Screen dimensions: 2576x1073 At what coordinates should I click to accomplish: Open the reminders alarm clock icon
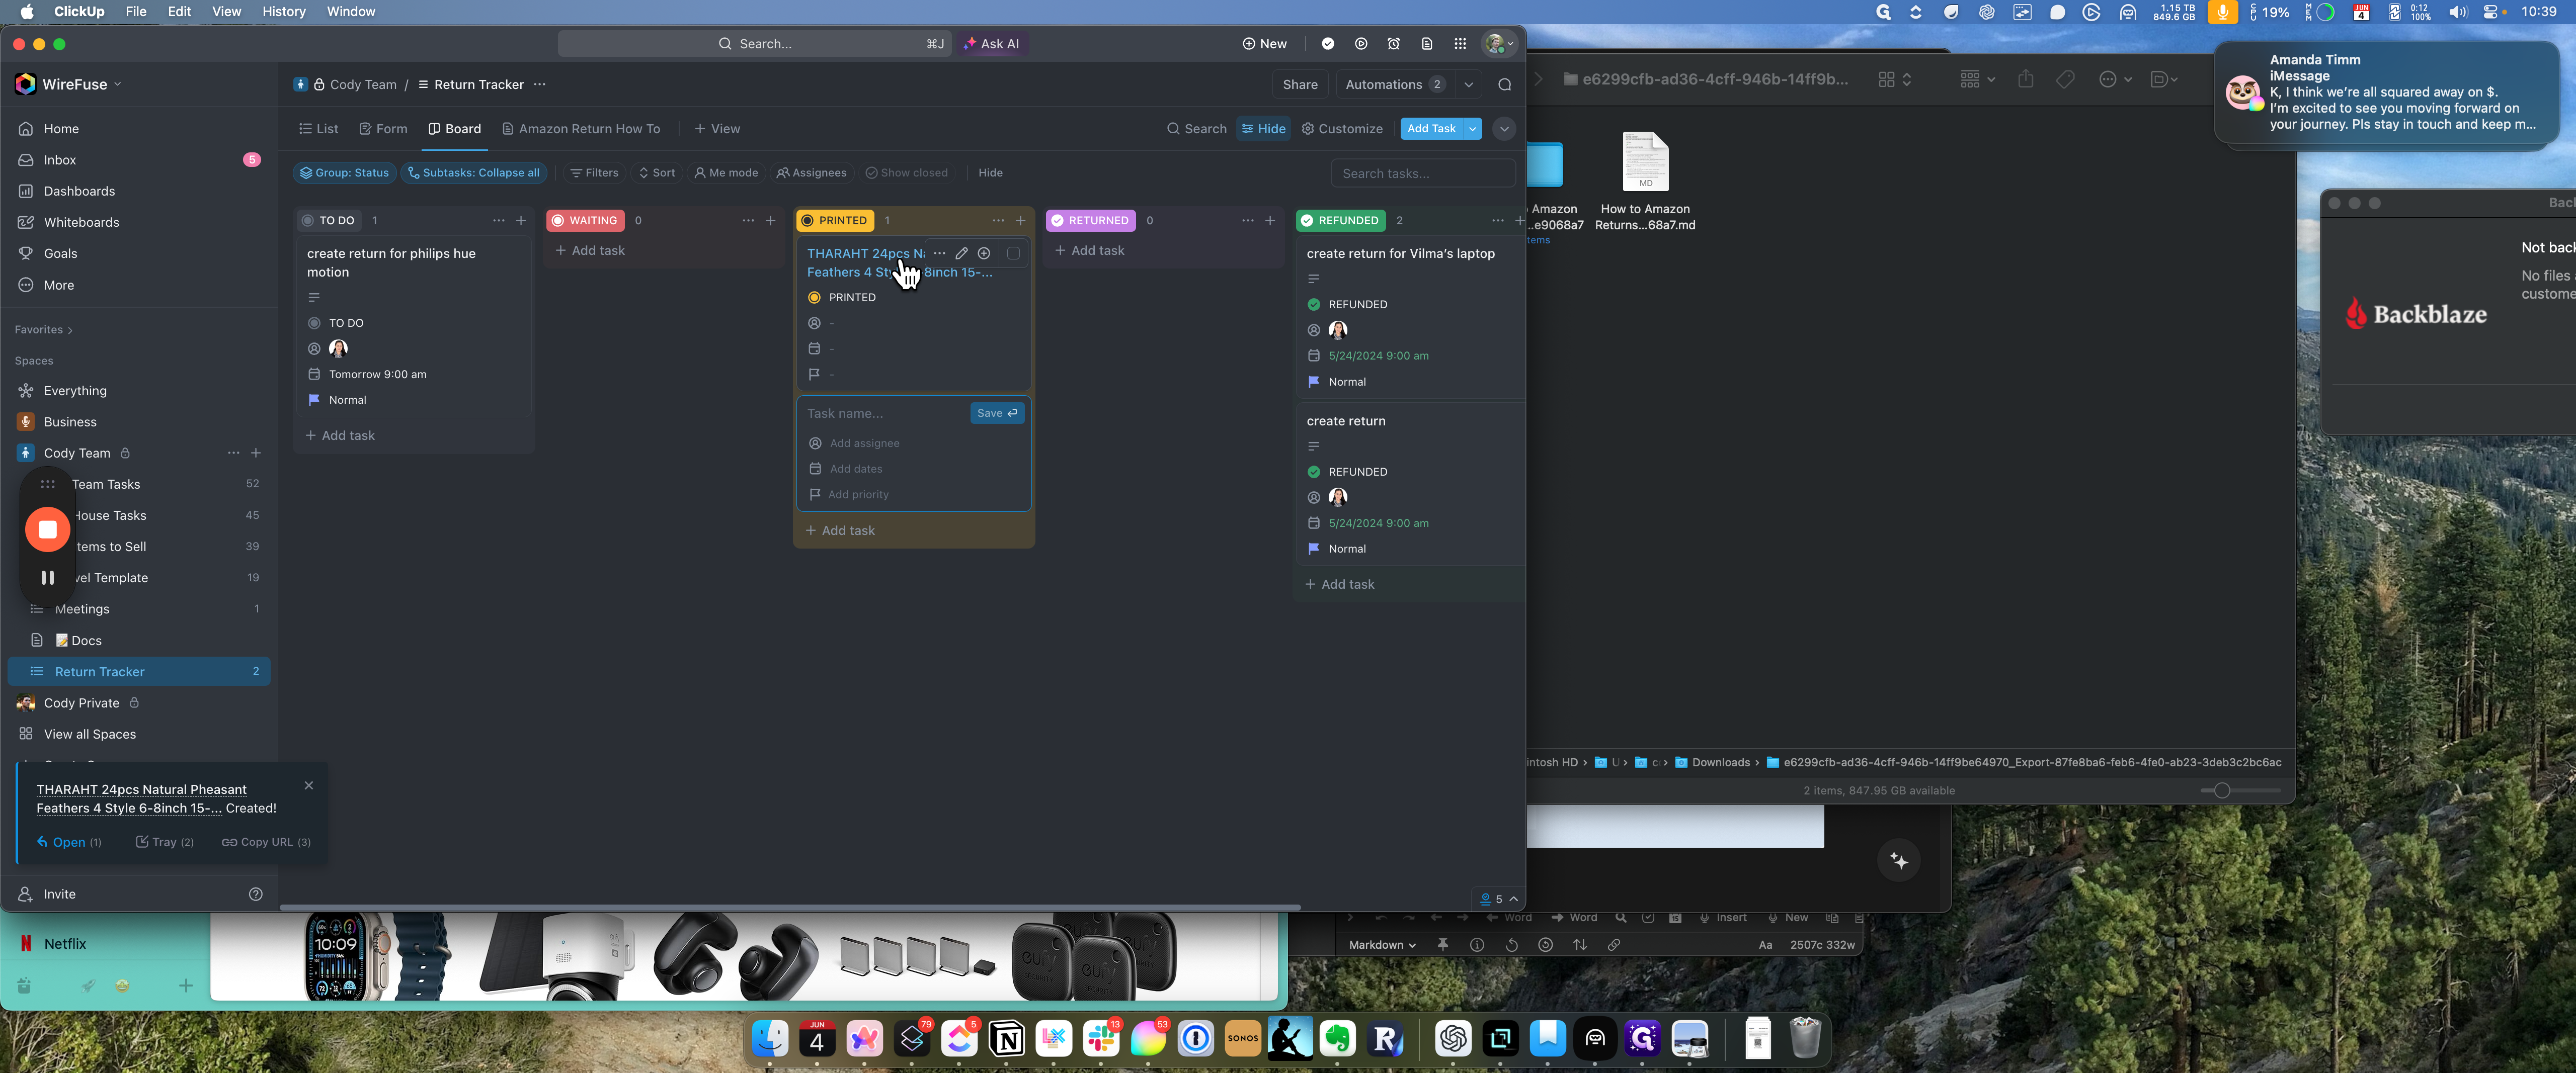tap(1393, 44)
